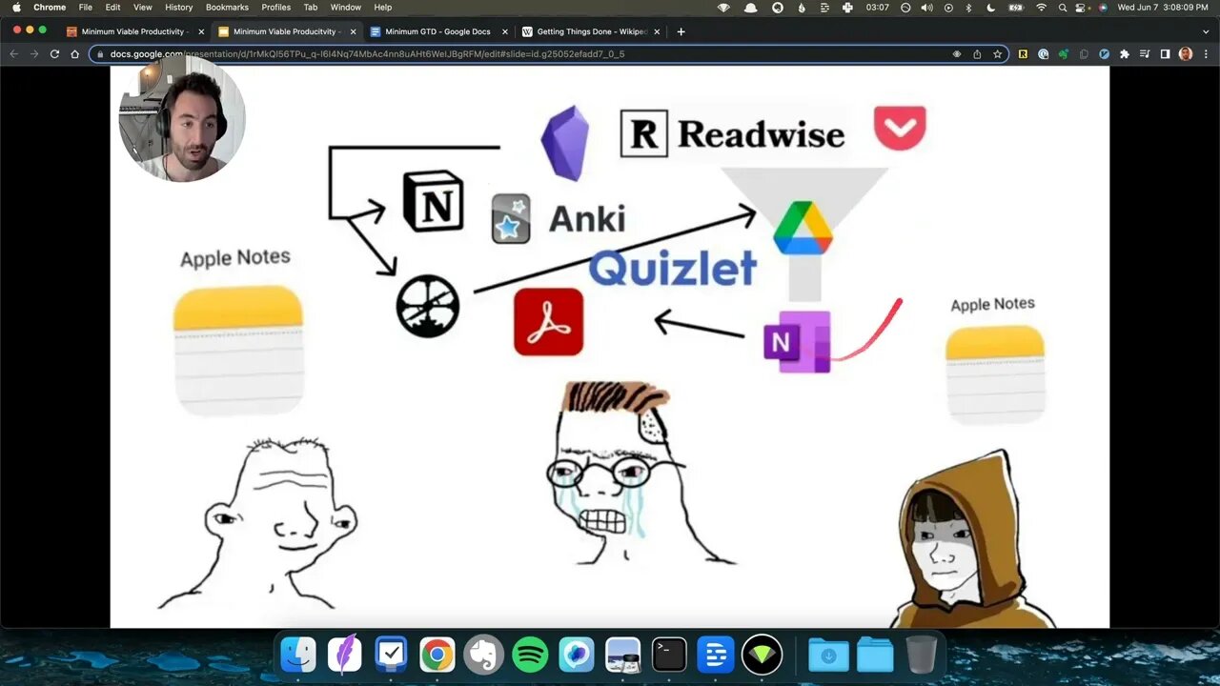Open the History menu

(178, 7)
